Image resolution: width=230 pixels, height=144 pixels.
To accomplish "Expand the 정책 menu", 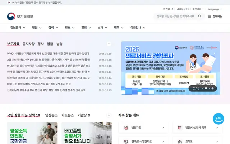I will tap(119, 28).
